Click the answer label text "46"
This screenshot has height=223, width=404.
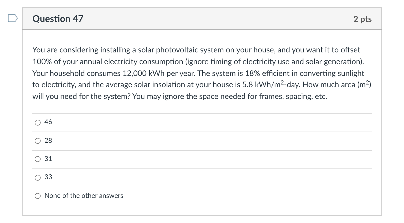tap(48, 122)
